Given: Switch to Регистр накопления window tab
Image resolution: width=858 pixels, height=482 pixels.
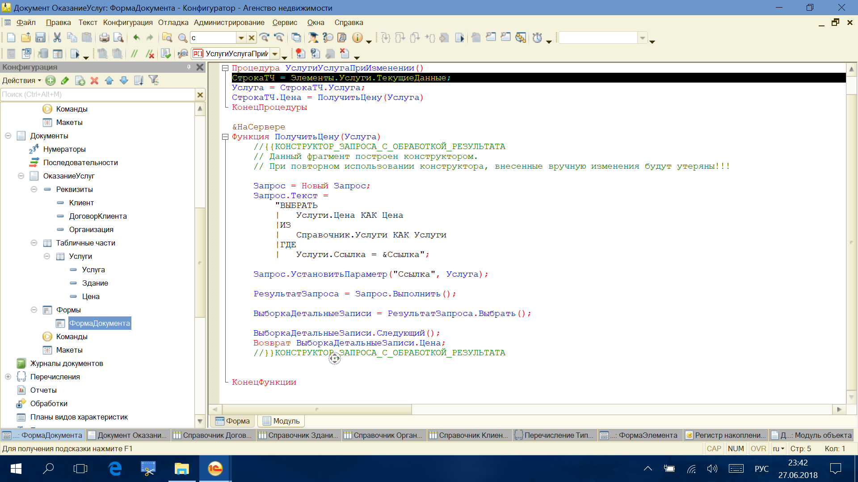Looking at the screenshot, I should [726, 435].
